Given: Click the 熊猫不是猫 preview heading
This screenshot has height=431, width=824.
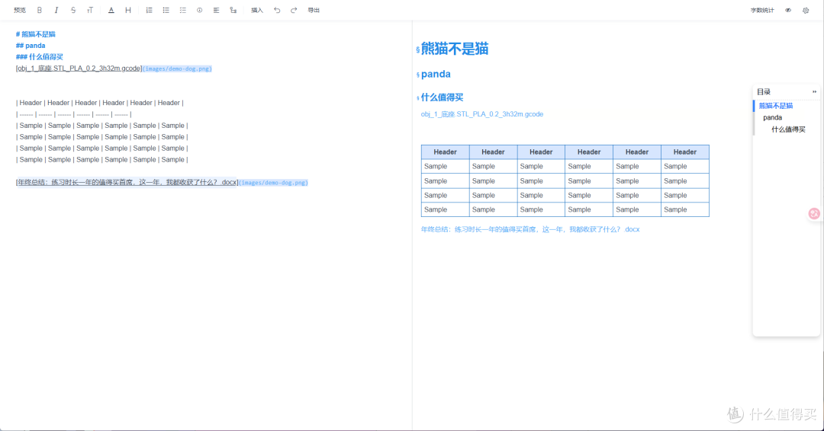Looking at the screenshot, I should [455, 49].
